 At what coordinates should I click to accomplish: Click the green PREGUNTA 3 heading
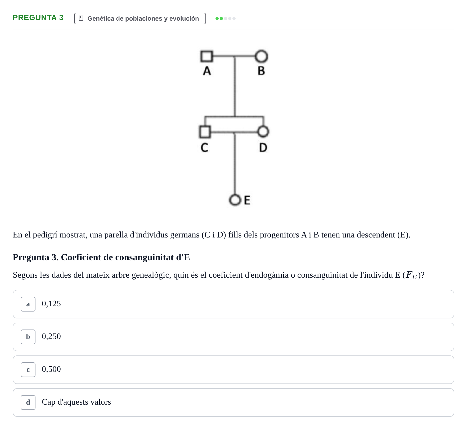pos(38,18)
